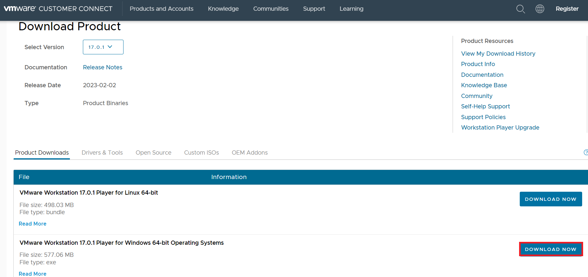Open the Community resource link

(477, 96)
